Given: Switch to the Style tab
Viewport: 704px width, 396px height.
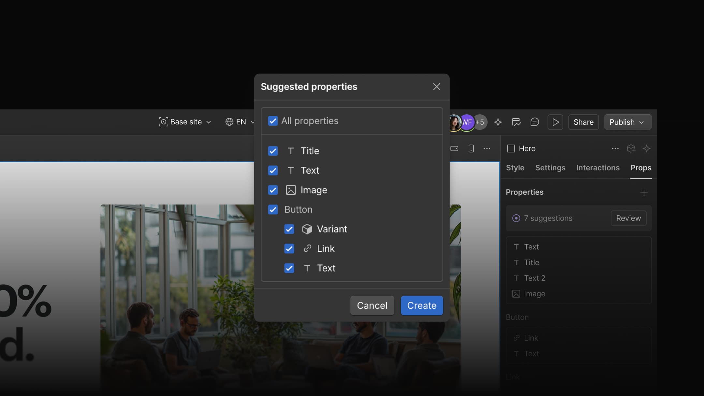Looking at the screenshot, I should click(x=515, y=168).
